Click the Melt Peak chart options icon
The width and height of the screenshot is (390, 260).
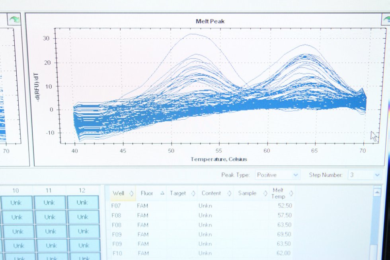[x=386, y=19]
